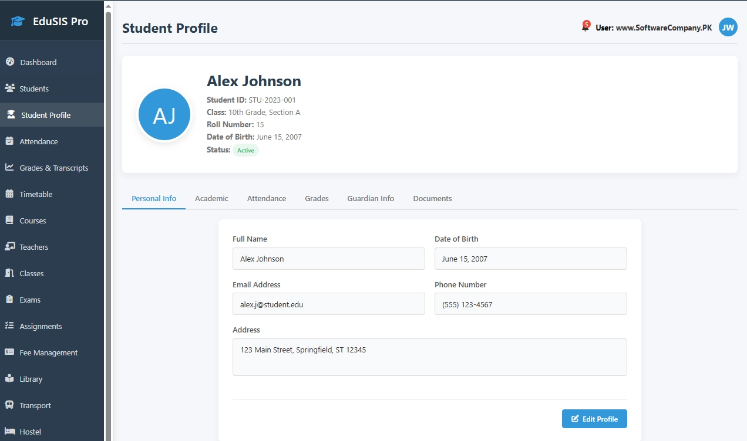Open the Guardian Info tab
This screenshot has height=441, width=747.
[x=371, y=199]
